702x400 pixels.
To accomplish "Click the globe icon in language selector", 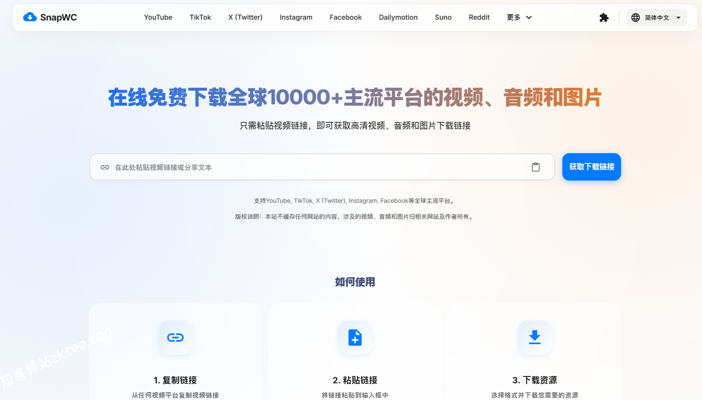I will [635, 18].
